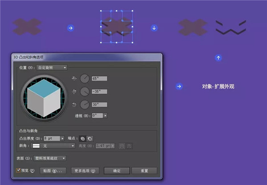Click the 贴图 button

53,171
